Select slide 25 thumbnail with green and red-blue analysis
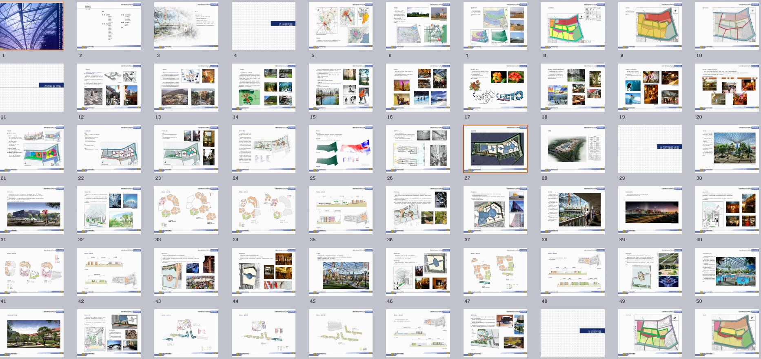The image size is (761, 359). 341,149
